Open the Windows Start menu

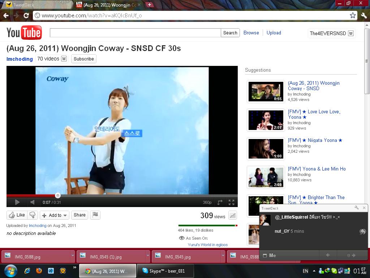pos(10,271)
